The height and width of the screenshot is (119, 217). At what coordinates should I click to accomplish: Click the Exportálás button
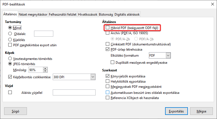[x=176, y=111]
